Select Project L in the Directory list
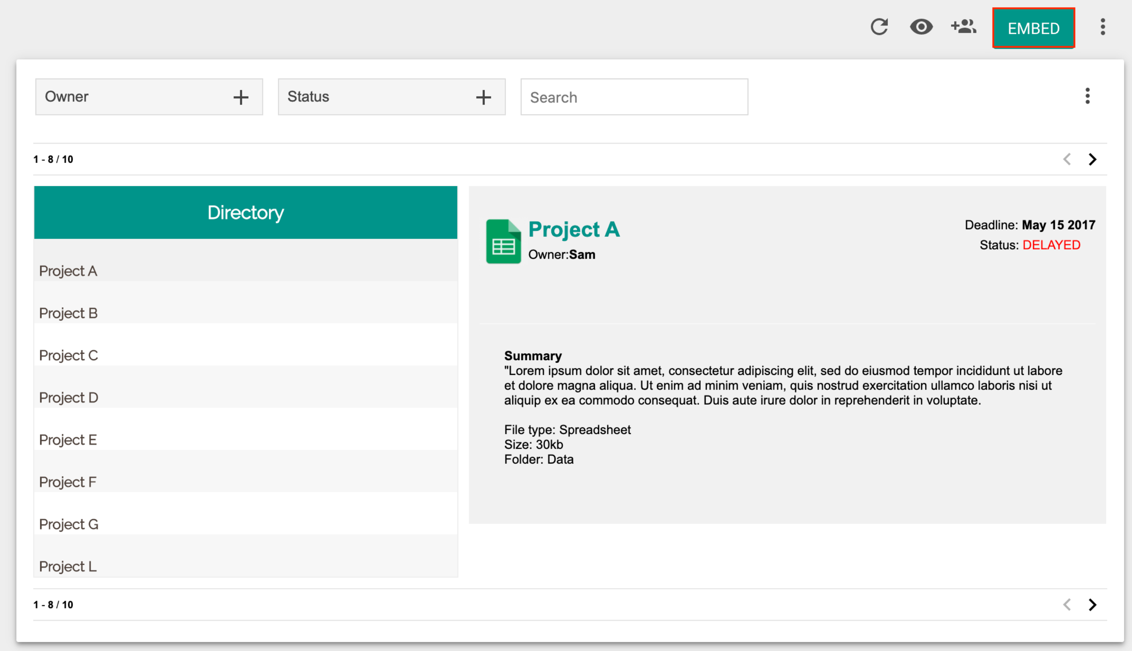 tap(246, 556)
